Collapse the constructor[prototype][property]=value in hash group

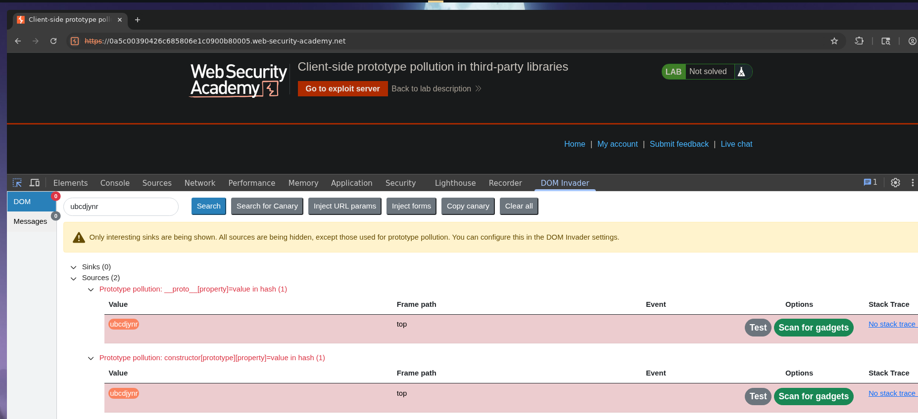click(x=91, y=358)
